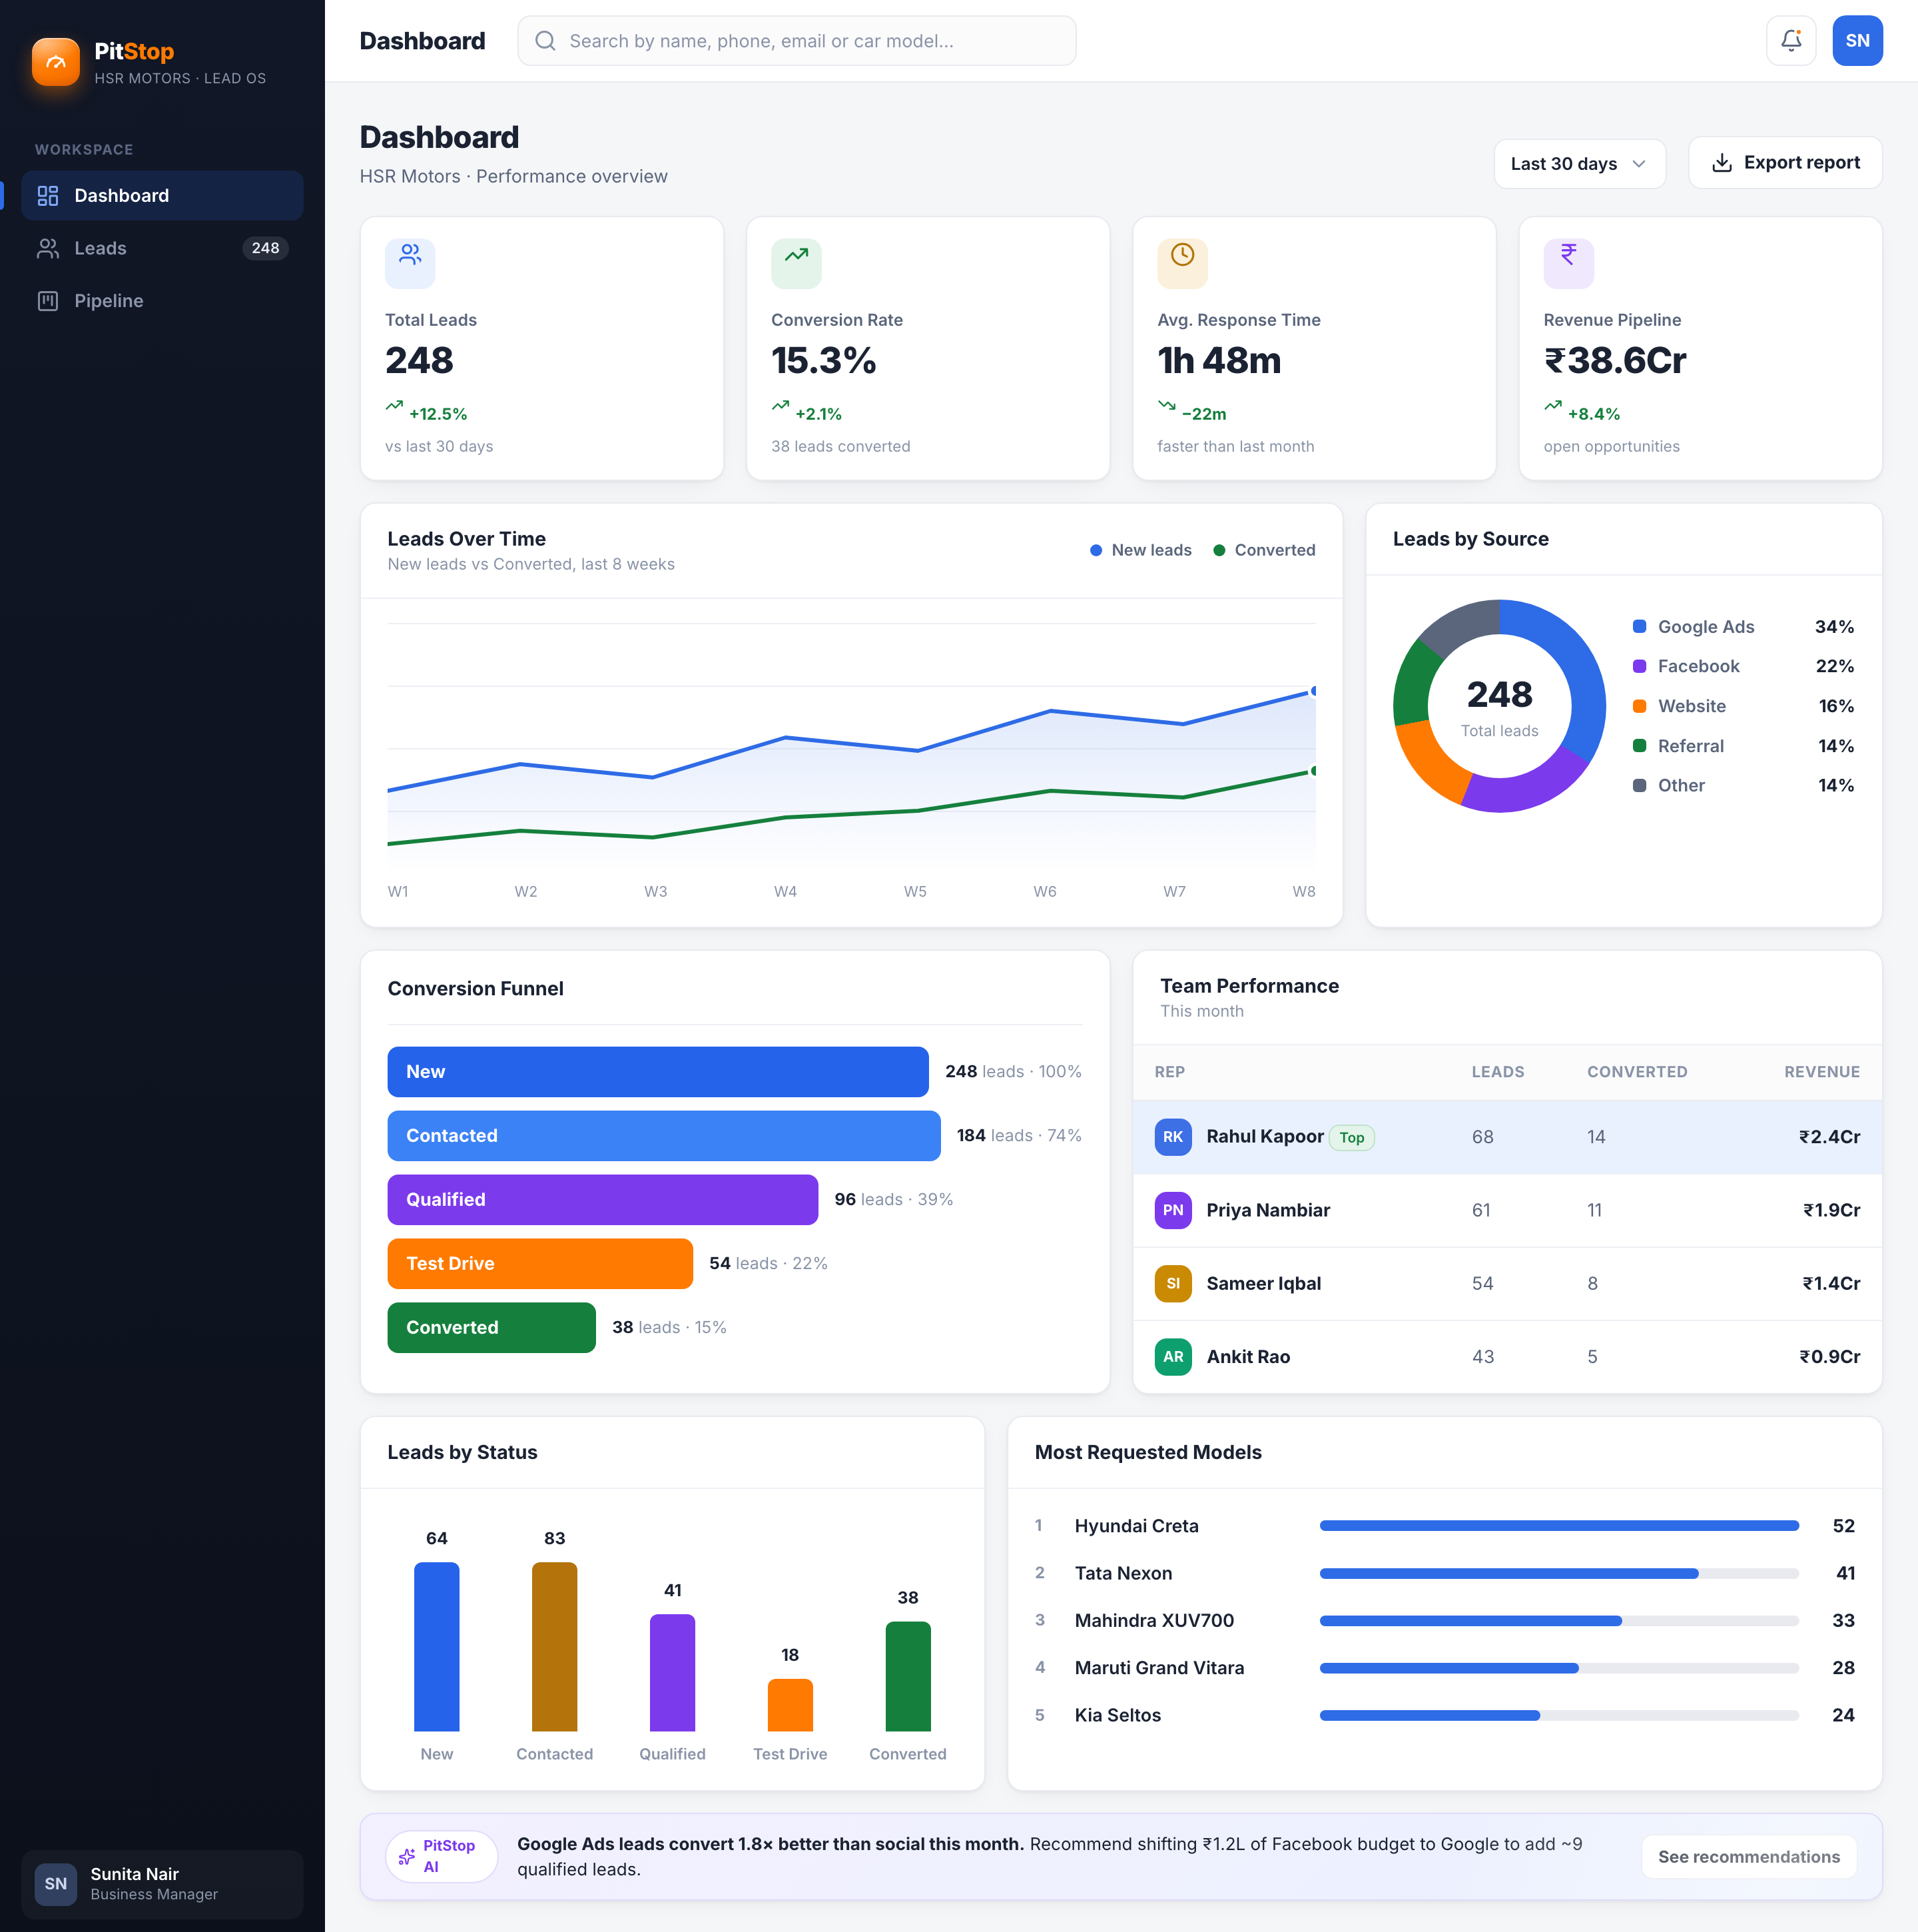
Task: Click the PitStop AI sparkle icon
Action: click(407, 1857)
